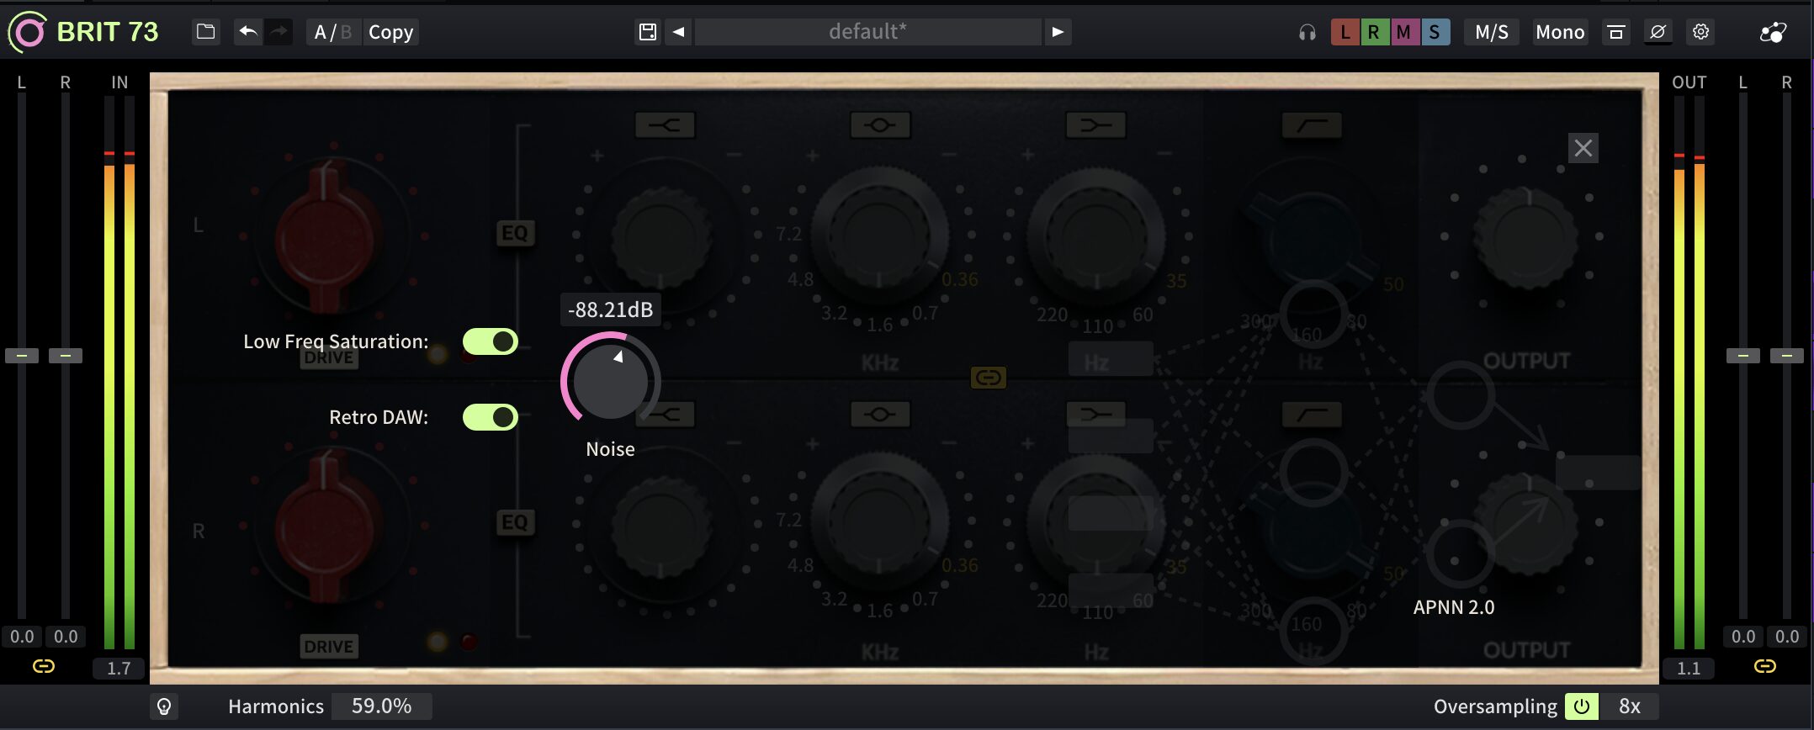The image size is (1814, 730).
Task: Click the output R fader handle
Action: pyautogui.click(x=1786, y=356)
